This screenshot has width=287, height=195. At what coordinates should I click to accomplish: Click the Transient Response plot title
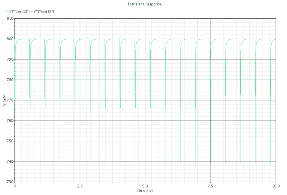[x=145, y=4]
